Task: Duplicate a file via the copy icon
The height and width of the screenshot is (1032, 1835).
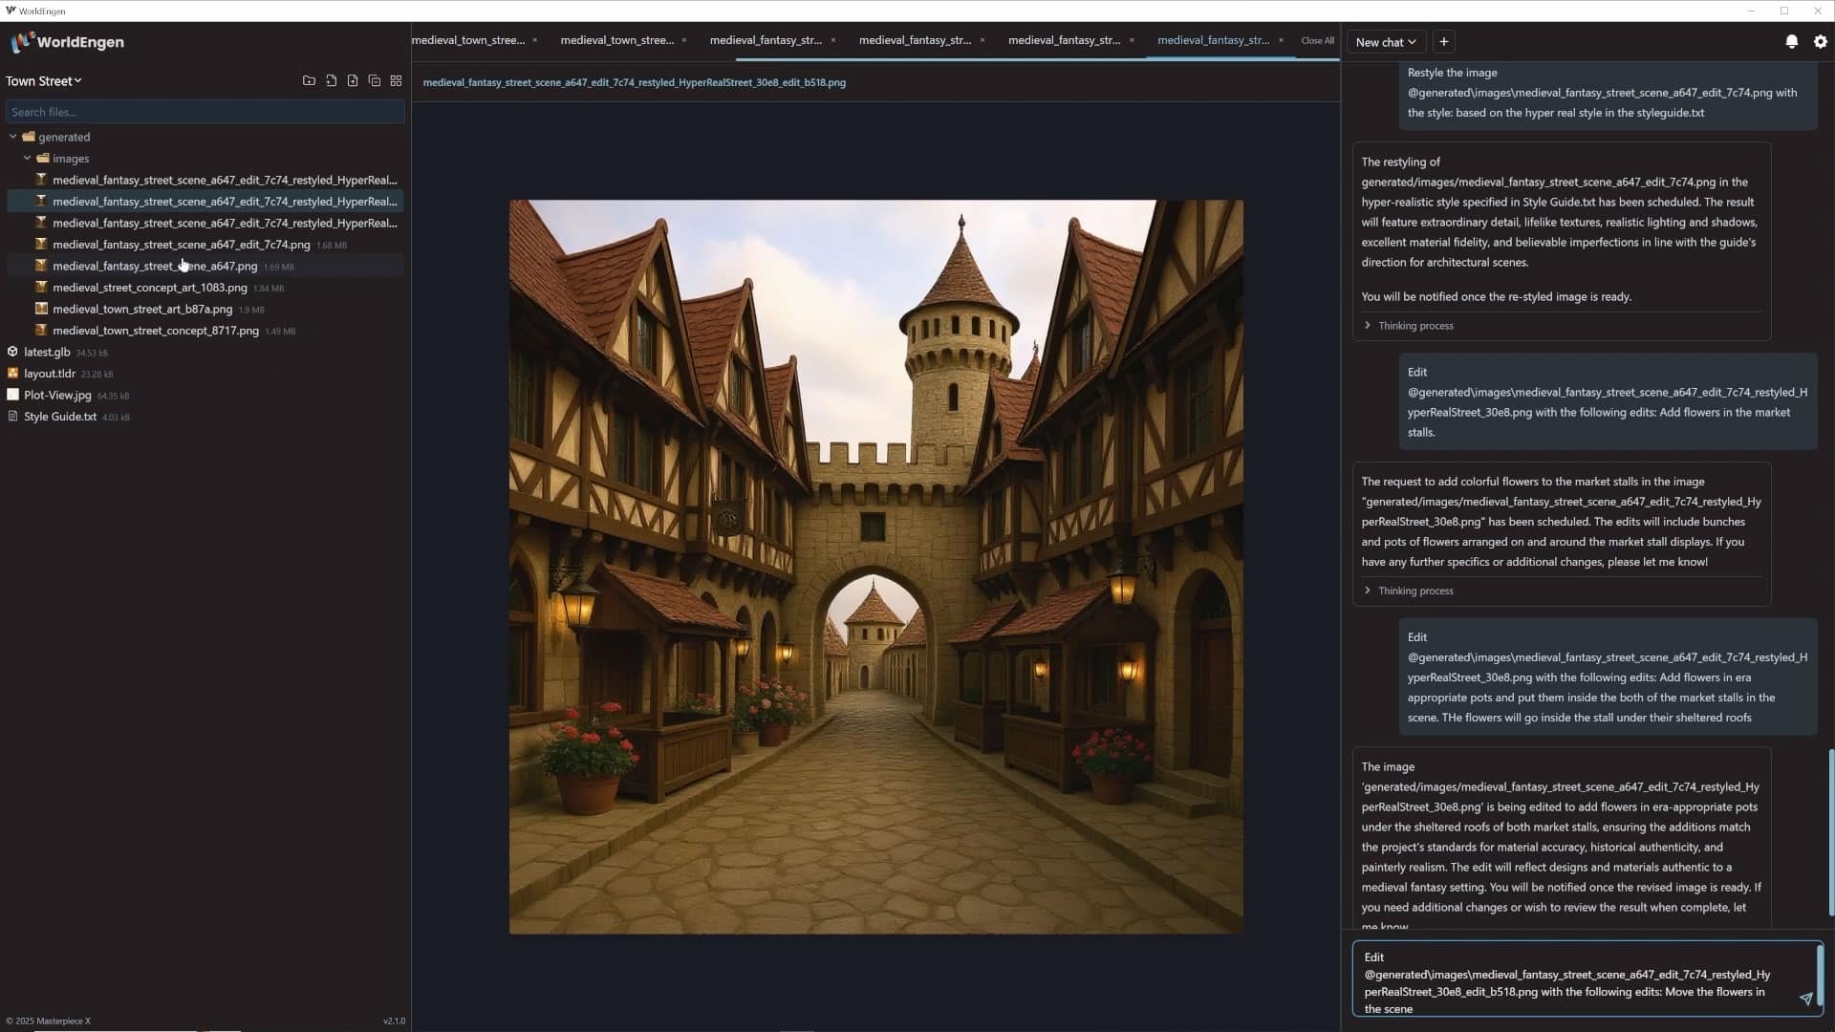Action: 375,80
